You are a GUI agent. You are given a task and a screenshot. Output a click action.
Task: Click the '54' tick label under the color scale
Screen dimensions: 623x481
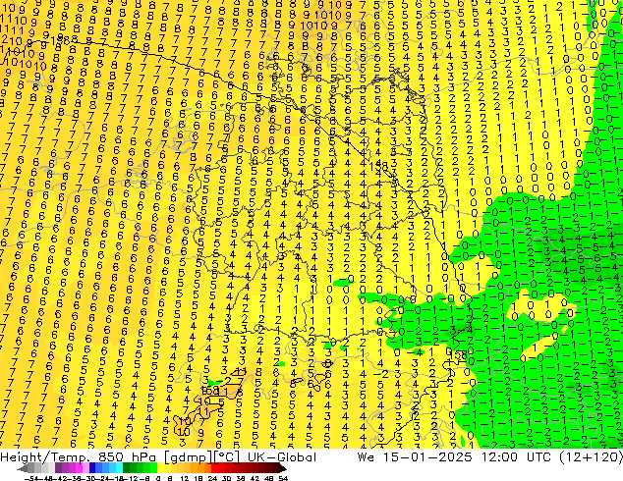(283, 478)
